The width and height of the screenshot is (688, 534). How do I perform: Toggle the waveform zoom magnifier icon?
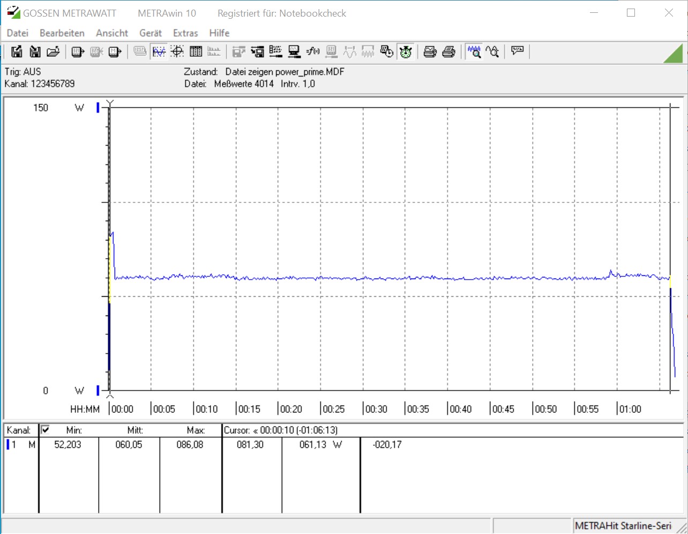pyautogui.click(x=474, y=51)
